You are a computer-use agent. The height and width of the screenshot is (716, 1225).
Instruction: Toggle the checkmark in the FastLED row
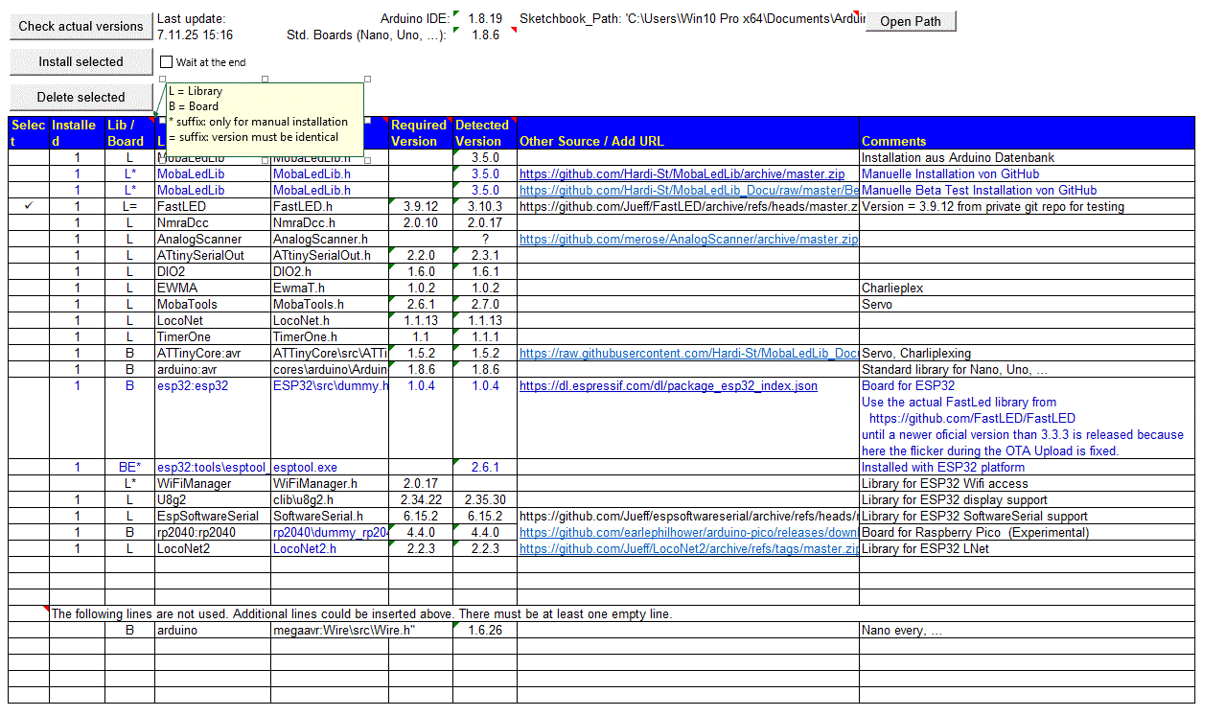[x=28, y=207]
